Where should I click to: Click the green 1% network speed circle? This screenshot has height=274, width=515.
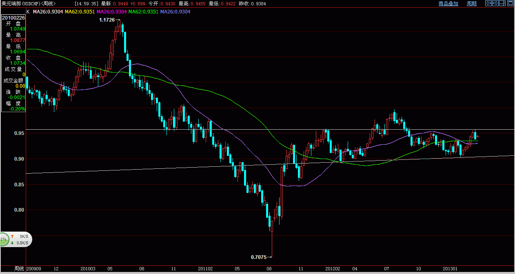4,240
